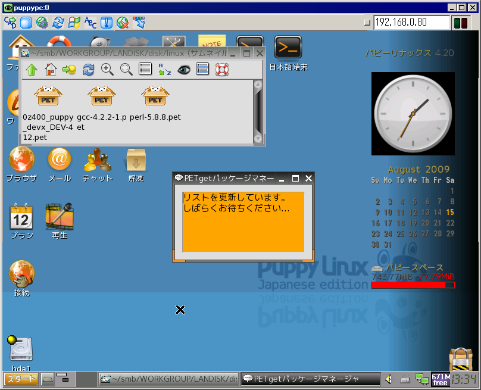
Task: Open the スタート start menu
Action: (x=21, y=379)
